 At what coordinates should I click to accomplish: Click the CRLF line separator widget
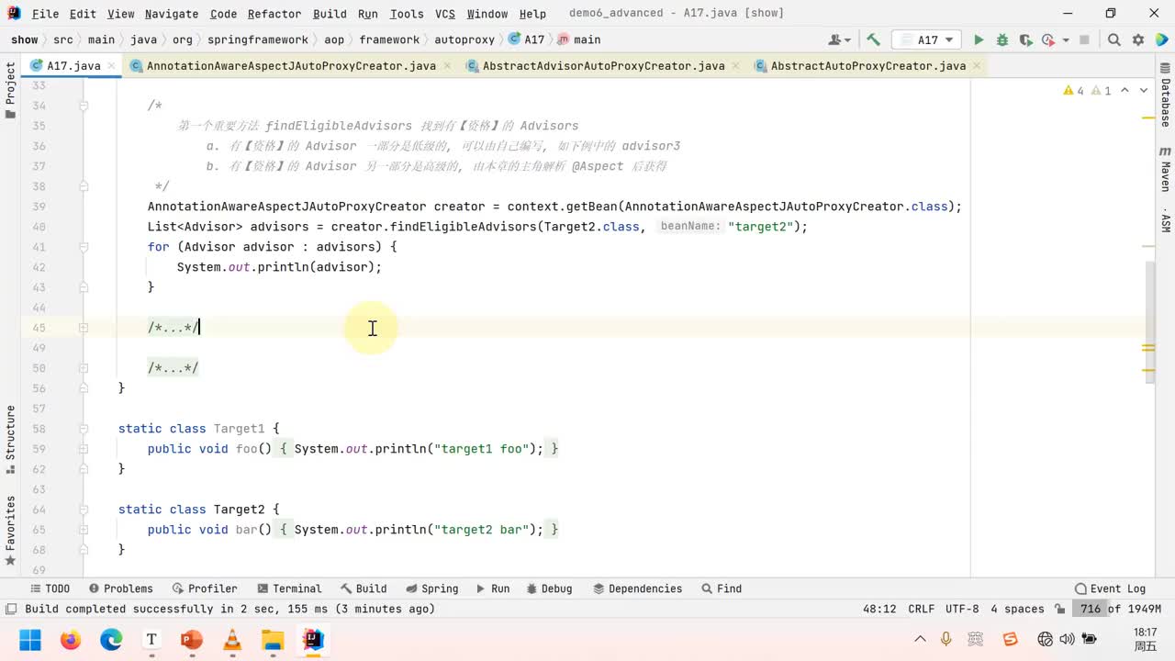point(921,609)
